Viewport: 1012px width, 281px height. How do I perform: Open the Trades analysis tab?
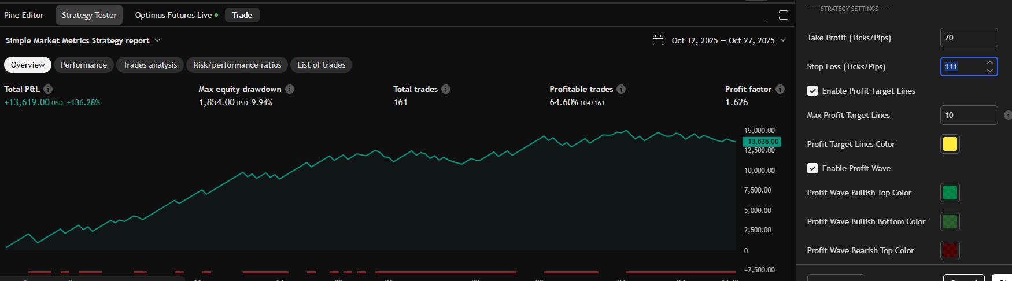coord(150,65)
